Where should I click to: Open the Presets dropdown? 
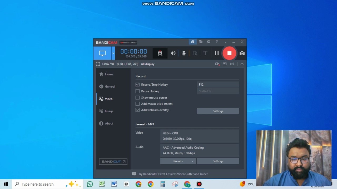click(x=178, y=161)
